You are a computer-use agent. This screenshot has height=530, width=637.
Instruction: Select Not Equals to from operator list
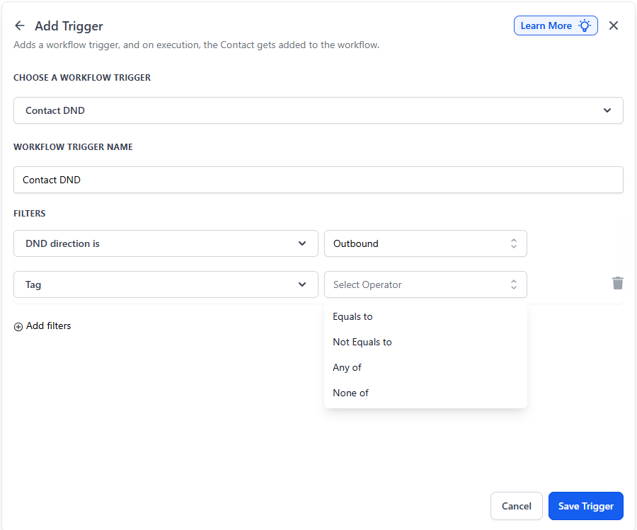[362, 342]
